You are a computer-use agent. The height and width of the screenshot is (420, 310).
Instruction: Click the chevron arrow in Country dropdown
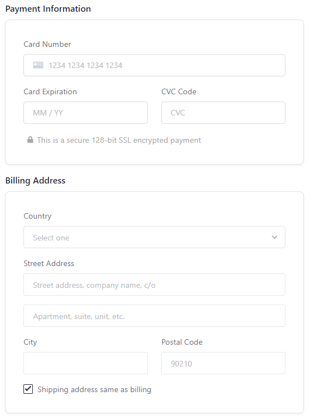274,237
